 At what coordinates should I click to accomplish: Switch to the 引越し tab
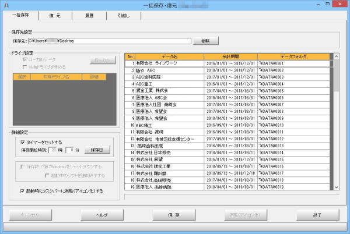[x=124, y=16]
